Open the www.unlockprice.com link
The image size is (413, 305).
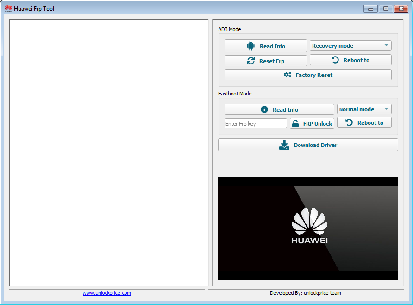click(106, 293)
